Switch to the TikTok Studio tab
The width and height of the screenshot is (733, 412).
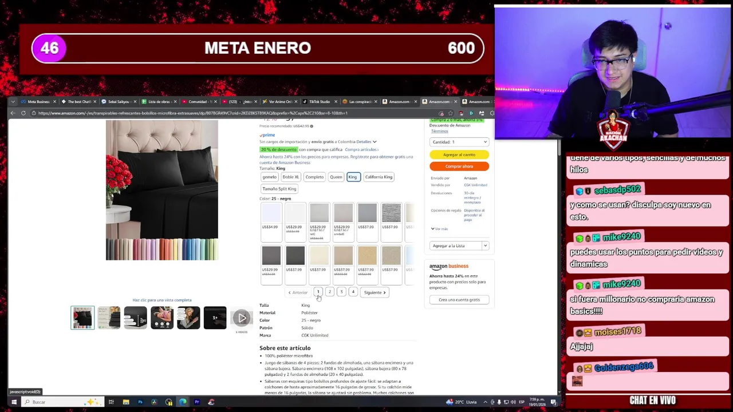[320, 102]
